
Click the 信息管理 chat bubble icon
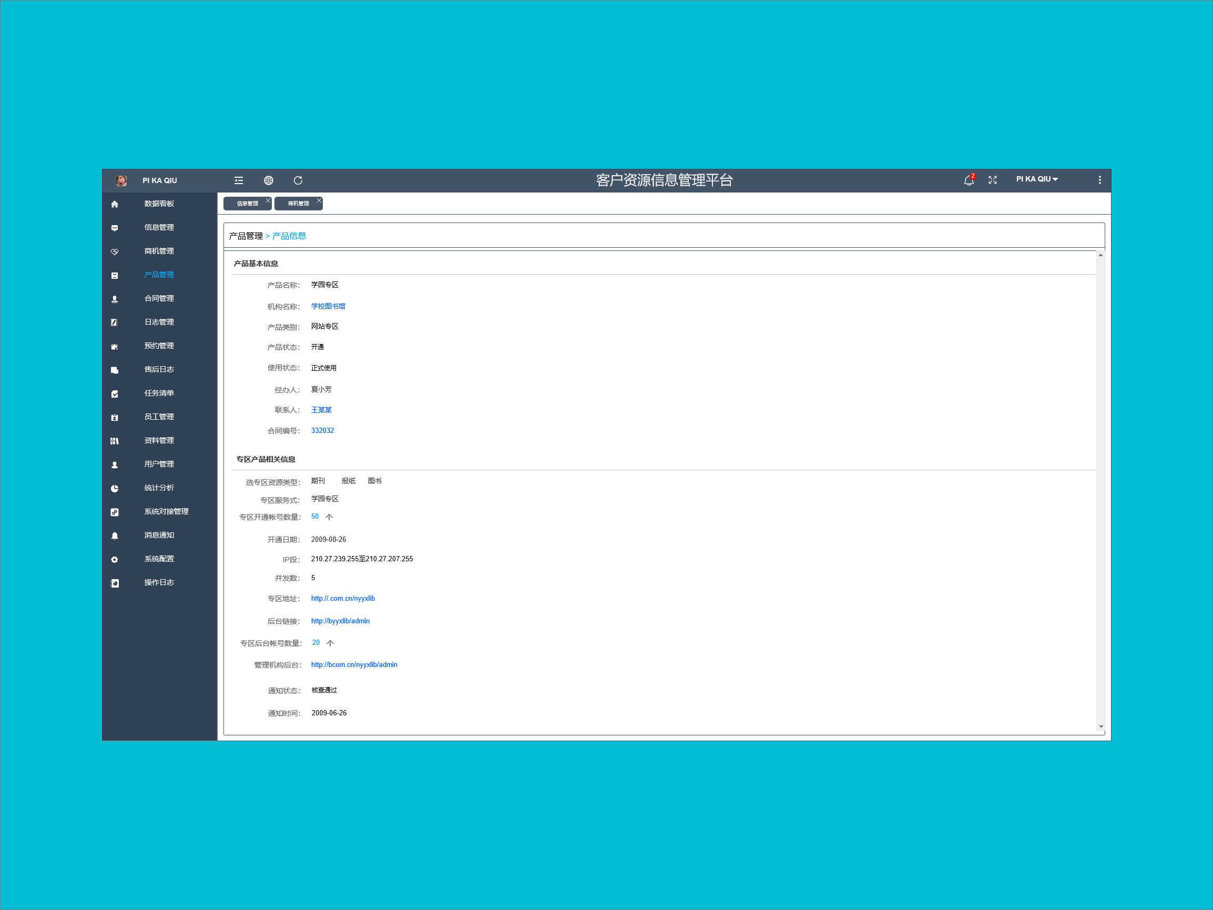pyautogui.click(x=115, y=228)
